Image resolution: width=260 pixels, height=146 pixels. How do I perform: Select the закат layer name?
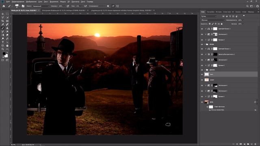coord(212,80)
